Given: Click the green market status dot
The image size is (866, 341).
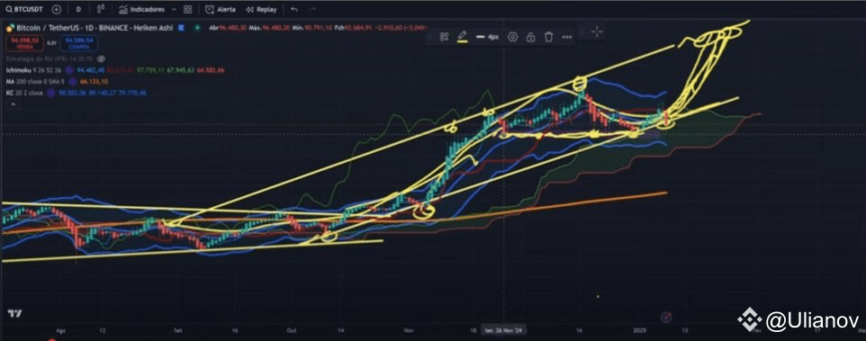Looking at the screenshot, I should pyautogui.click(x=196, y=27).
